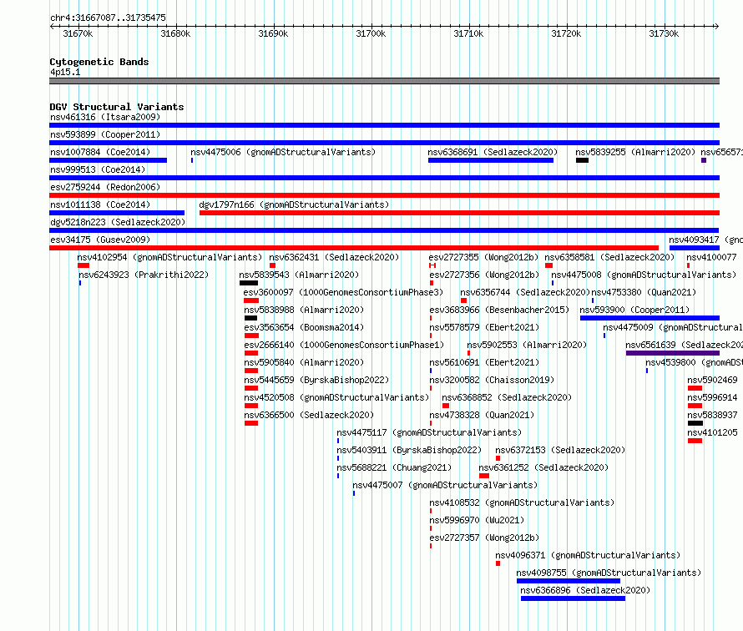Click esv2727356 (Wong2012b) label
Image resolution: width=743 pixels, height=631 pixels.
tap(484, 275)
